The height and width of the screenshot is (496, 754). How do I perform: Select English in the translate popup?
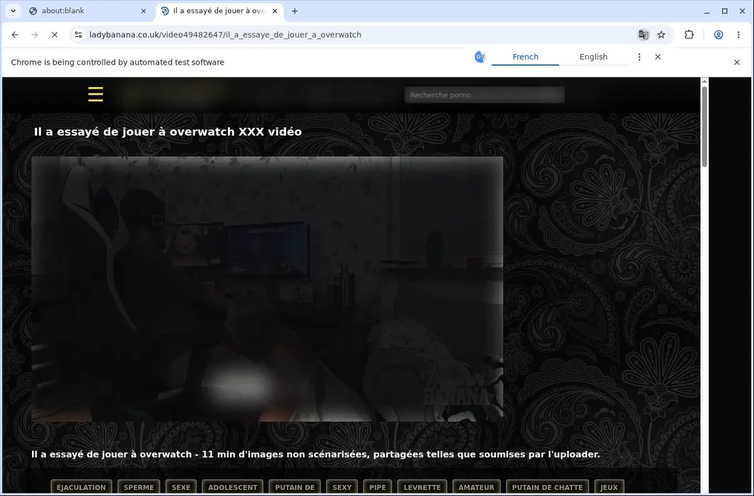coord(593,57)
